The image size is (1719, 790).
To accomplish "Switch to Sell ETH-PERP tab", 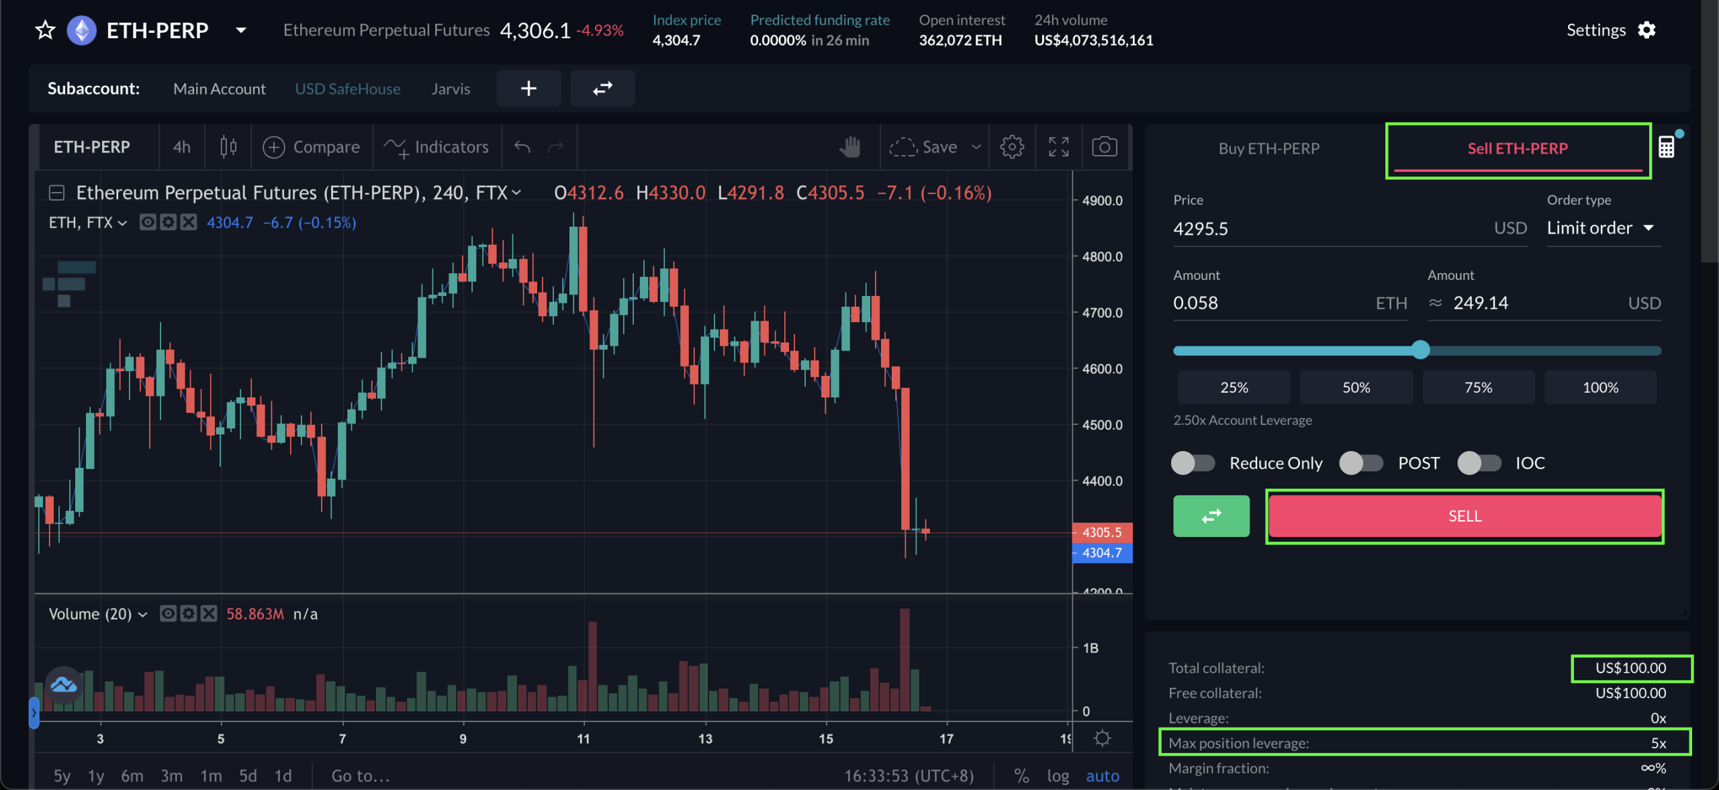I will 1518,148.
